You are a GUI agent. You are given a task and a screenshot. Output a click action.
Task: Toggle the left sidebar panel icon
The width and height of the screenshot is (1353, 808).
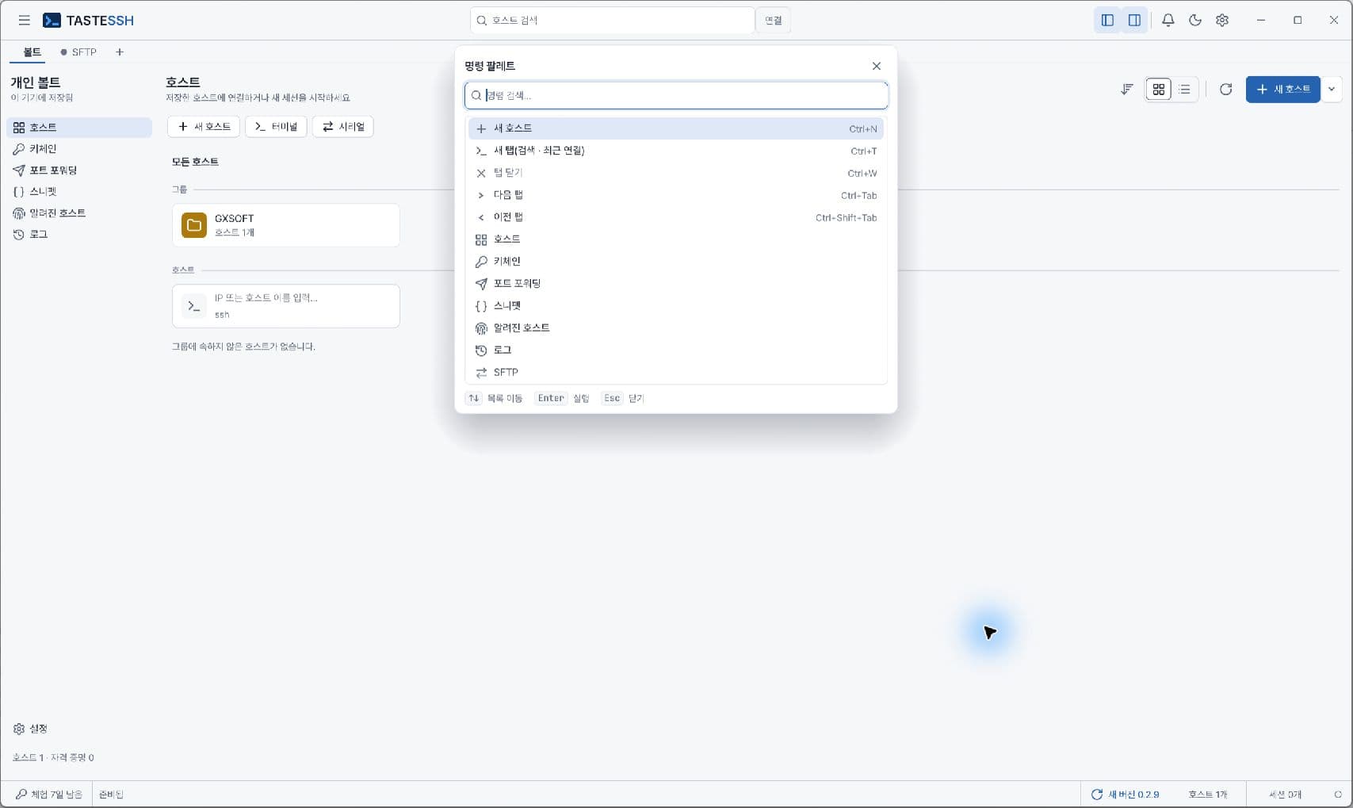(1107, 21)
